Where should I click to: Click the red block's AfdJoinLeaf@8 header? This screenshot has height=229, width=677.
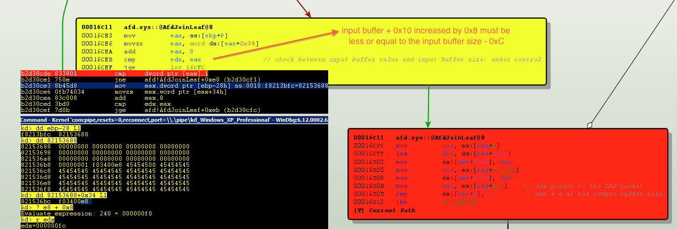[x=440, y=138]
